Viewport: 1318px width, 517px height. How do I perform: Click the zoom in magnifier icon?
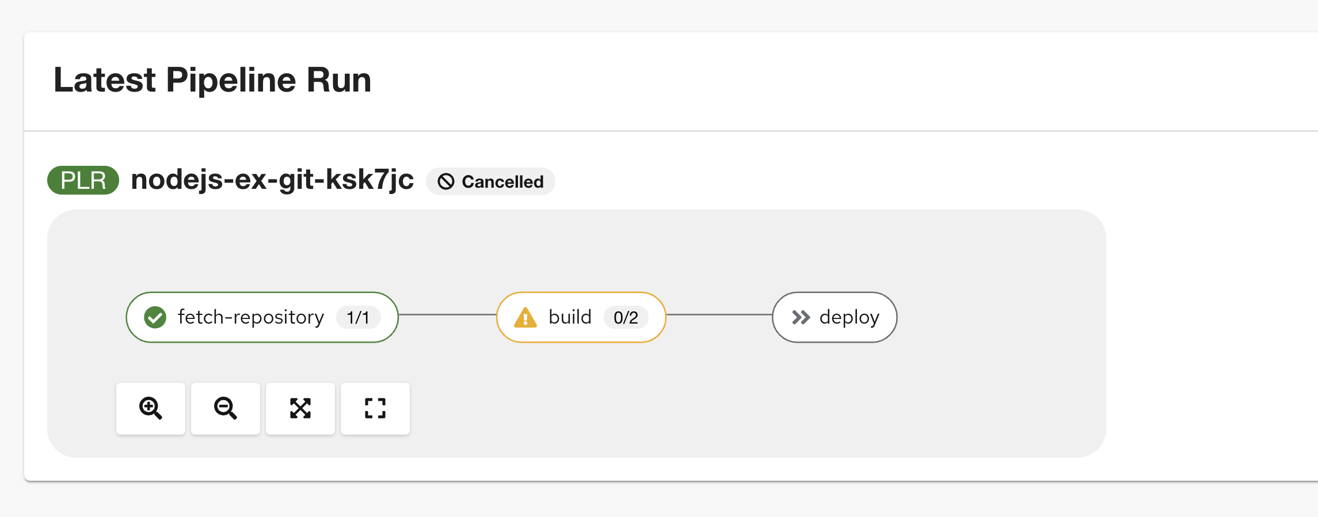coord(150,409)
